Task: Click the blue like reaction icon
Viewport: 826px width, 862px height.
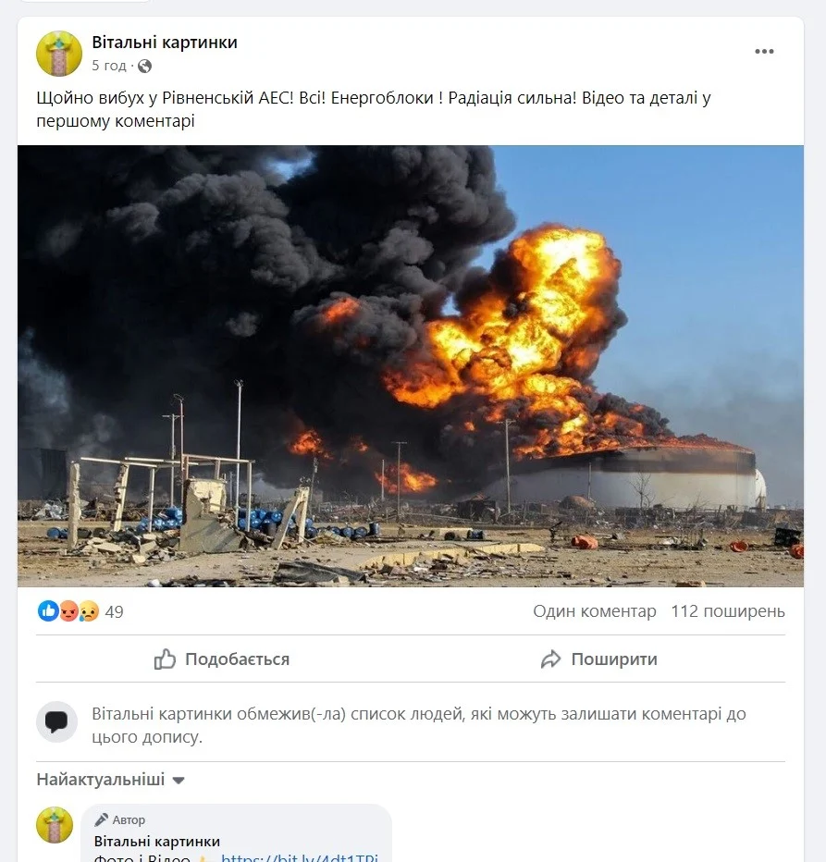Action: 47,611
